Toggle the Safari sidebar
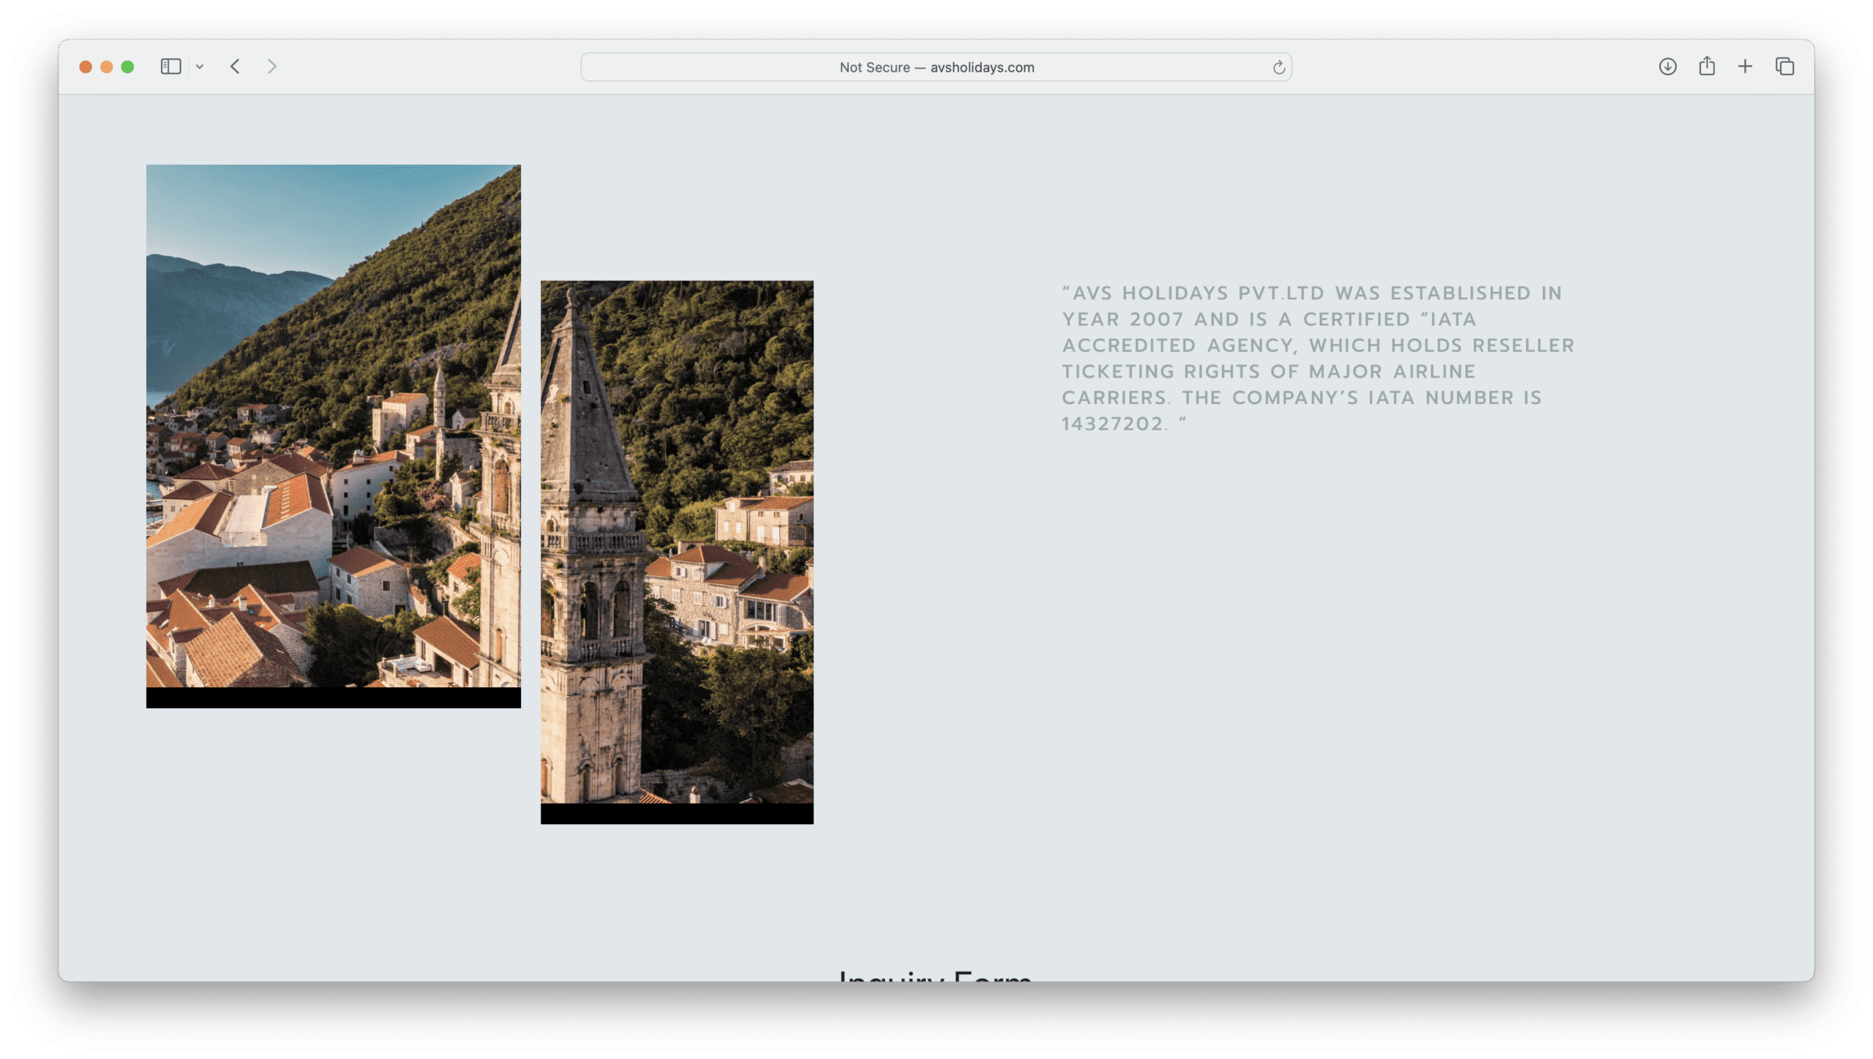The image size is (1873, 1059). tap(170, 67)
